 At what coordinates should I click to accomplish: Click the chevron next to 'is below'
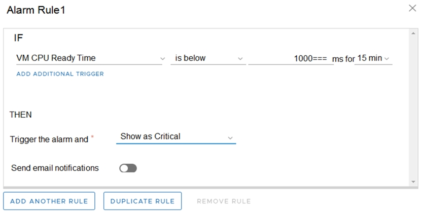tap(240, 59)
